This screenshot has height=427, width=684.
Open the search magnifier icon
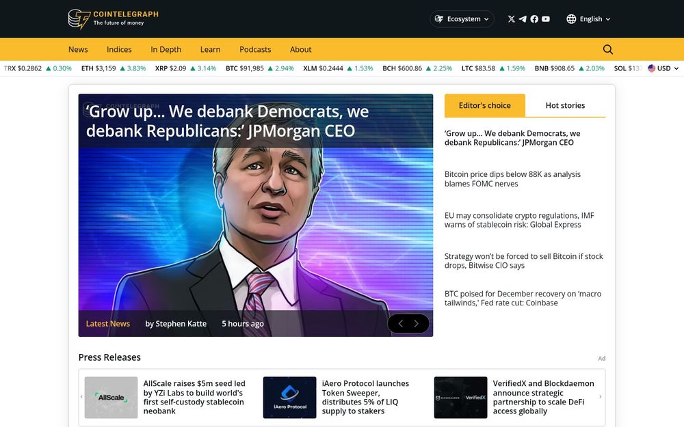tap(607, 49)
